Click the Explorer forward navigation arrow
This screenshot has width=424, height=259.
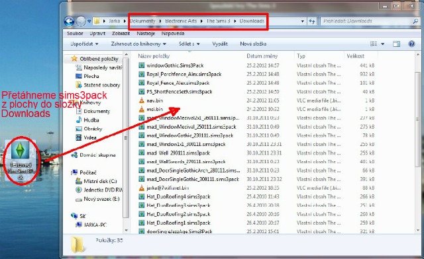(81, 21)
